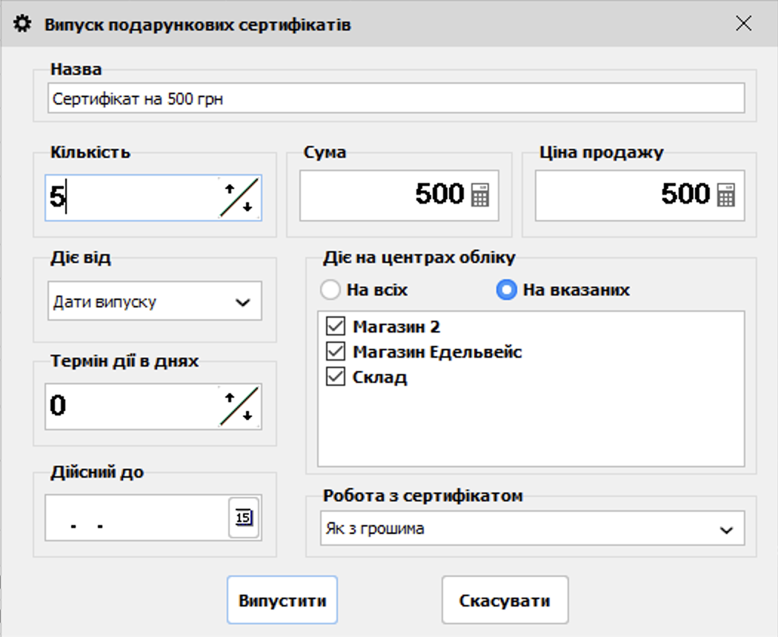The image size is (778, 637).
Task: Uncheck the Магазин 2 checkbox
Action: point(336,326)
